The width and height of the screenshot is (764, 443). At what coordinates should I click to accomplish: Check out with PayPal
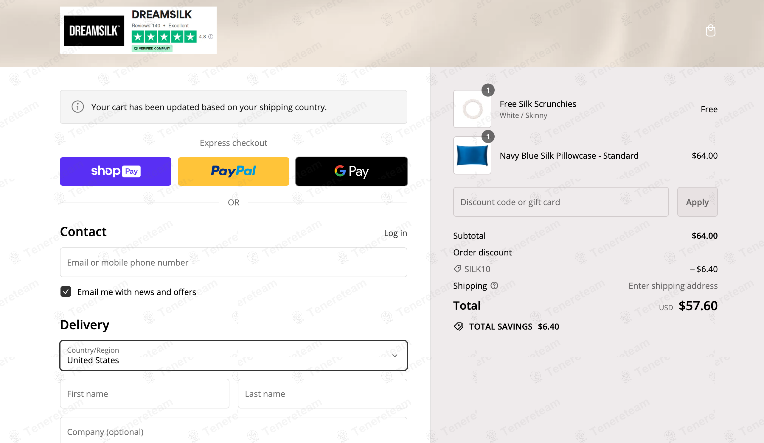[x=233, y=171]
